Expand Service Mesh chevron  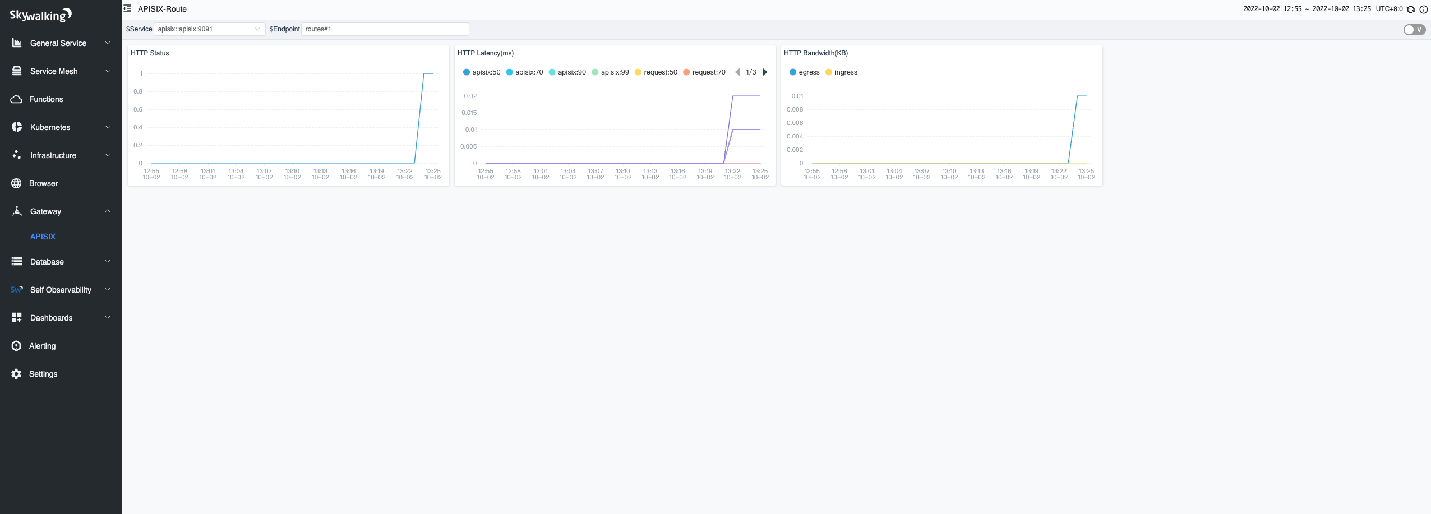point(108,71)
